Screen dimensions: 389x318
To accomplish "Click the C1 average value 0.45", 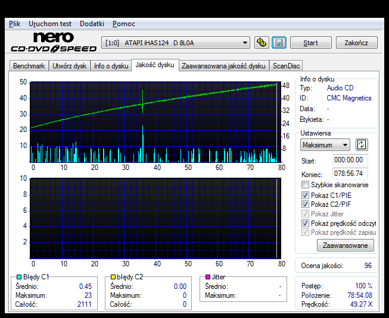I will (85, 286).
